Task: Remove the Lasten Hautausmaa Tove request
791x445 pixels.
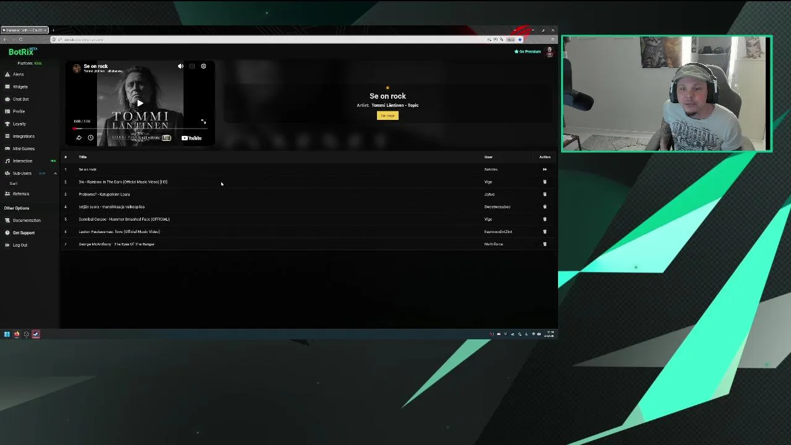Action: coord(544,231)
